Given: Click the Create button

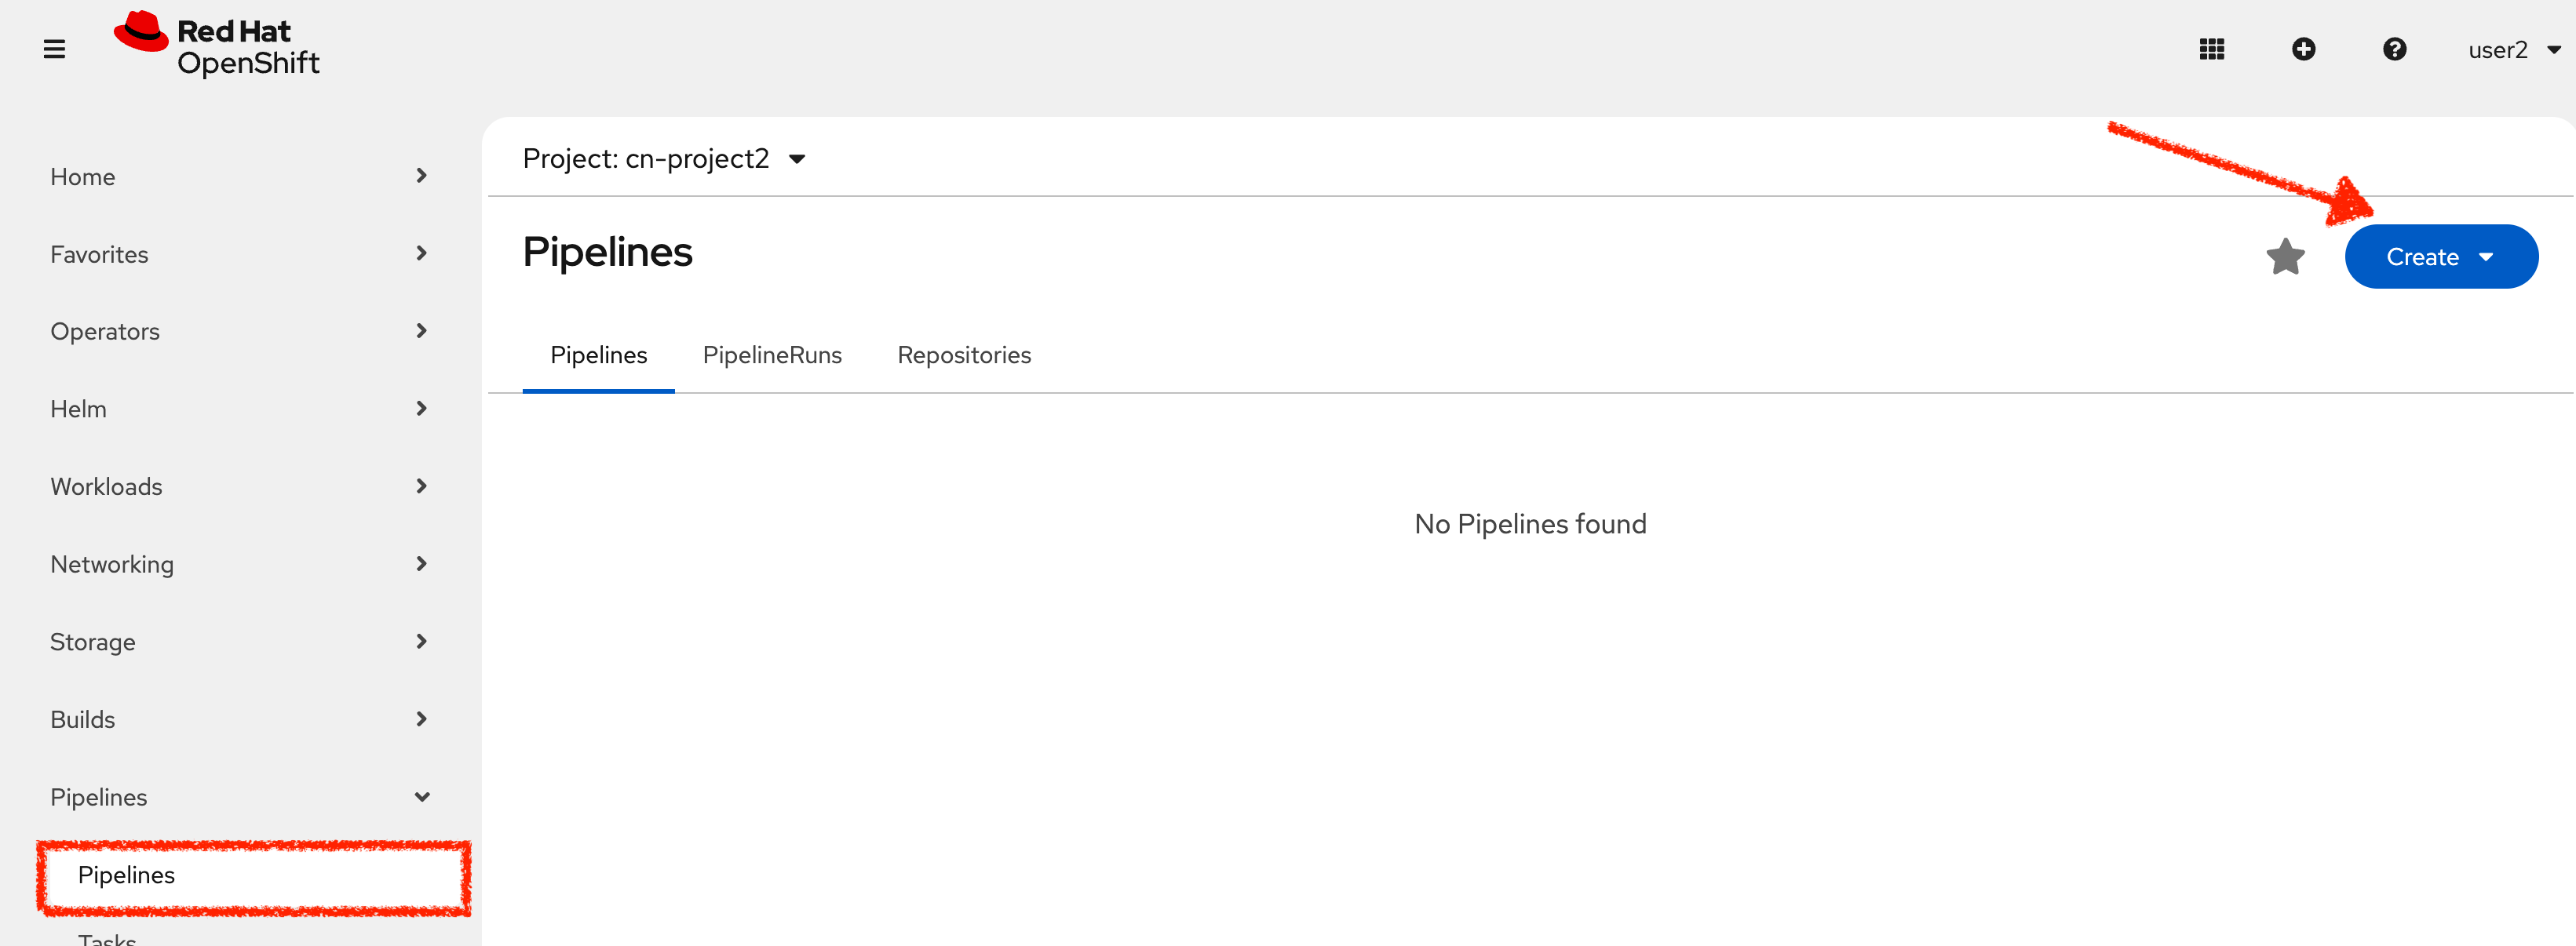Looking at the screenshot, I should click(x=2422, y=257).
